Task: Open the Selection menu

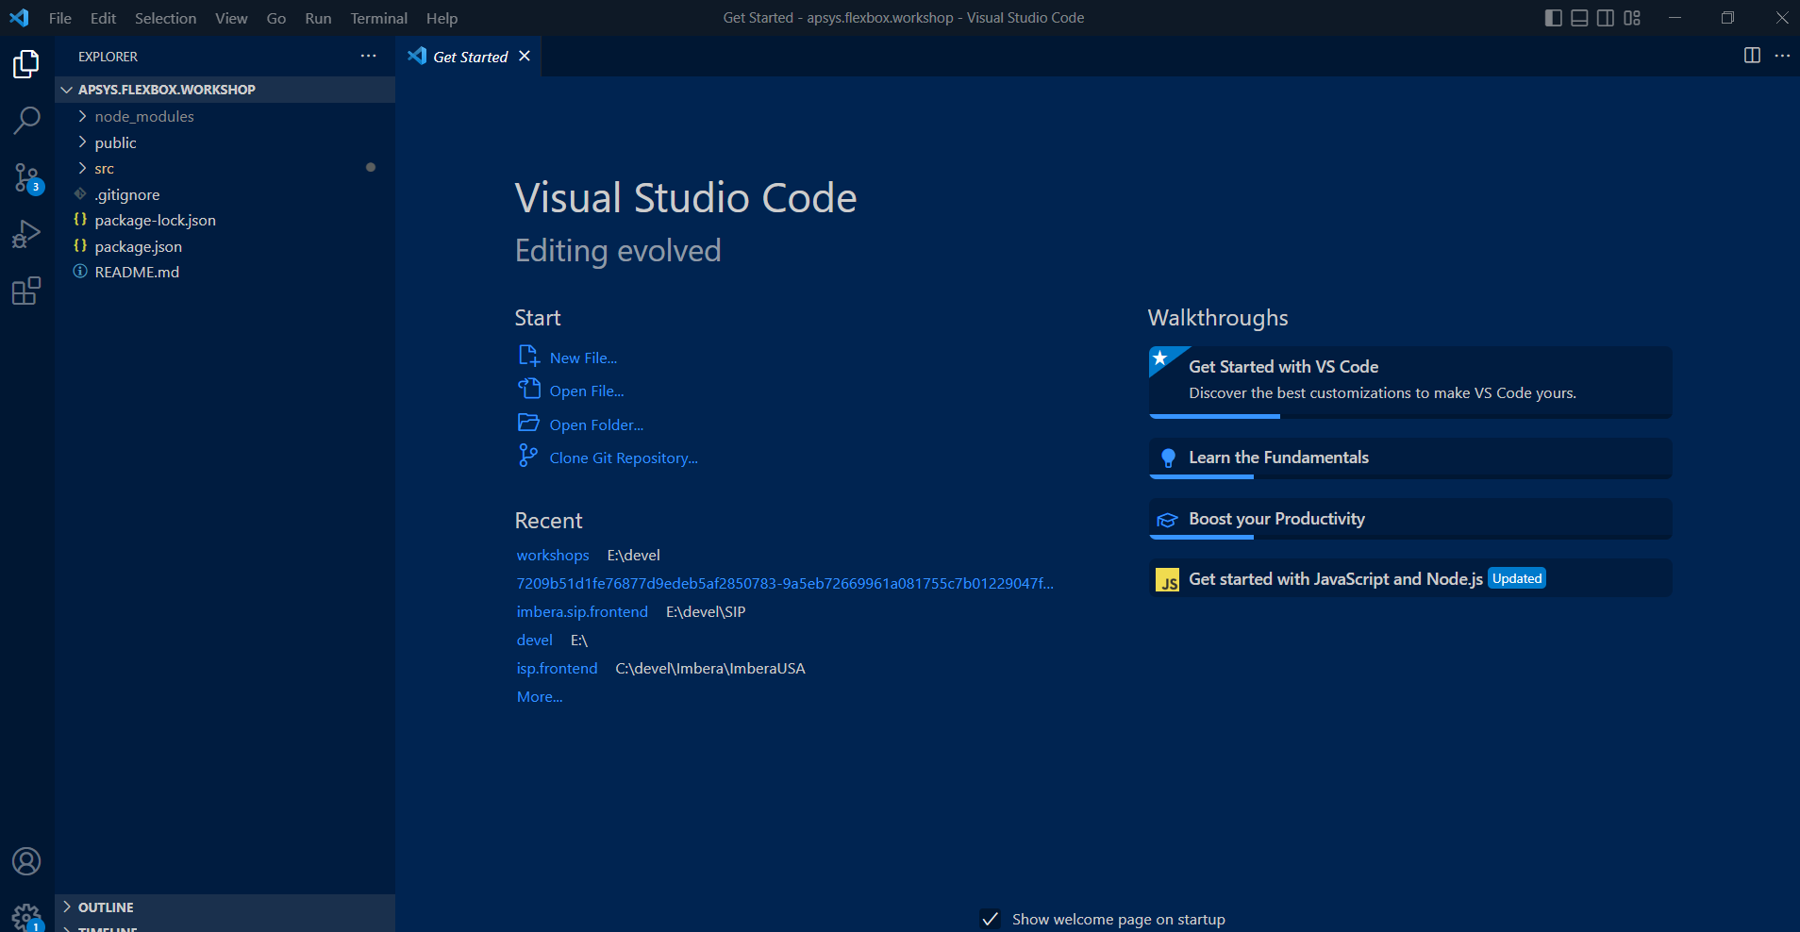Action: (x=165, y=18)
